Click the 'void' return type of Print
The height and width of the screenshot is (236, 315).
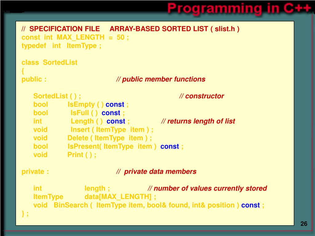(x=40, y=155)
